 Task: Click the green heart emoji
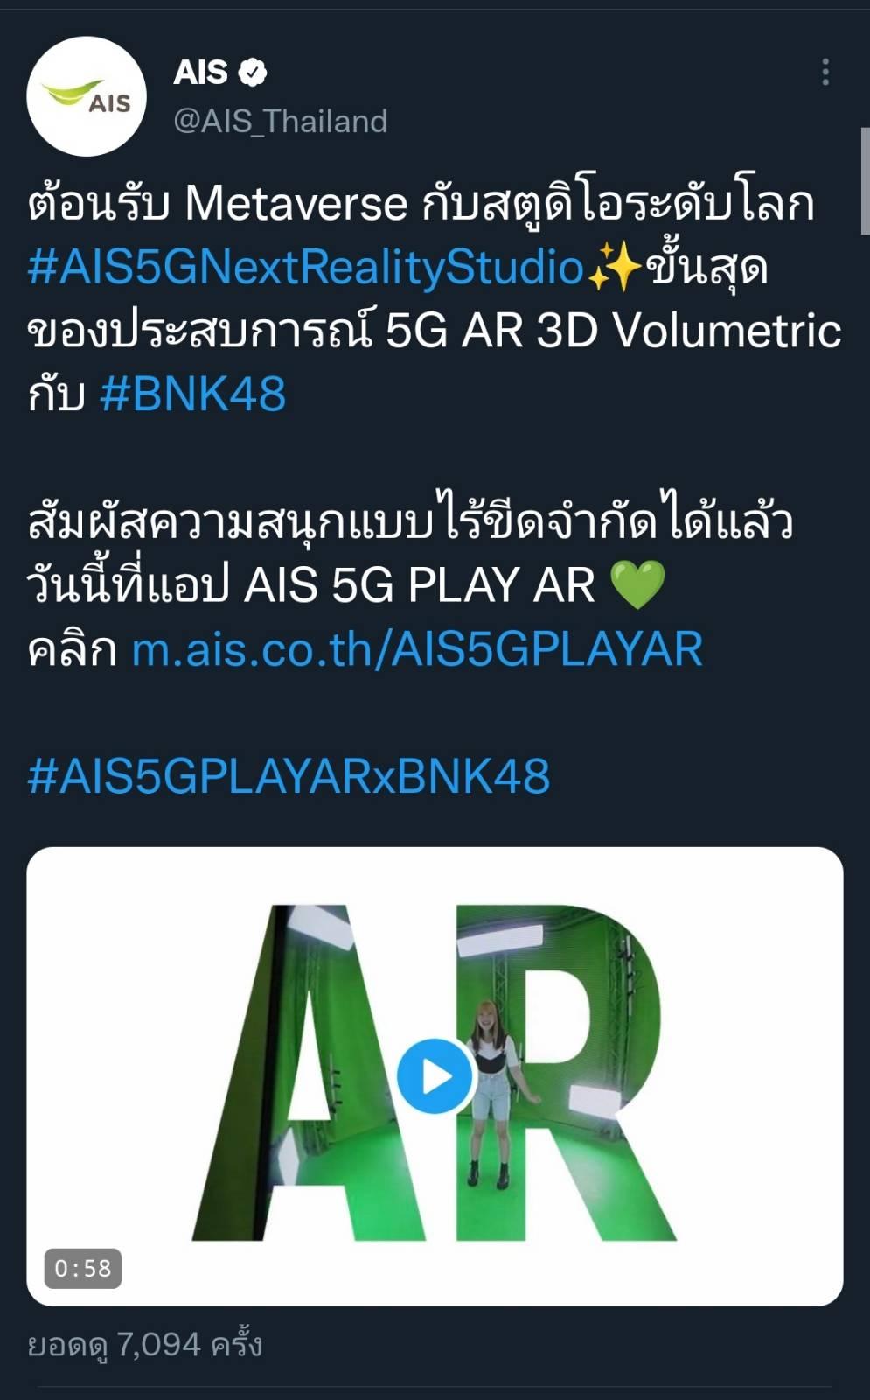pos(637,585)
